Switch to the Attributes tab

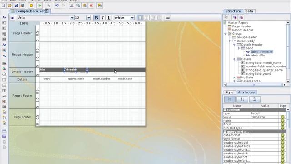246,92
